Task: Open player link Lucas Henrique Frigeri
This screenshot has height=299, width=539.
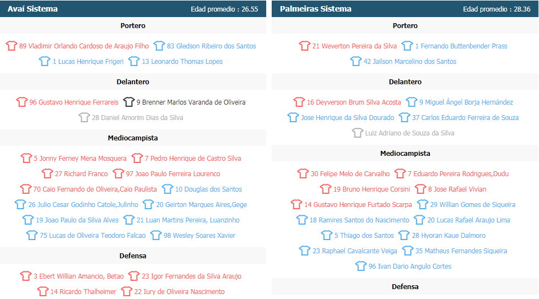Action: [88, 62]
